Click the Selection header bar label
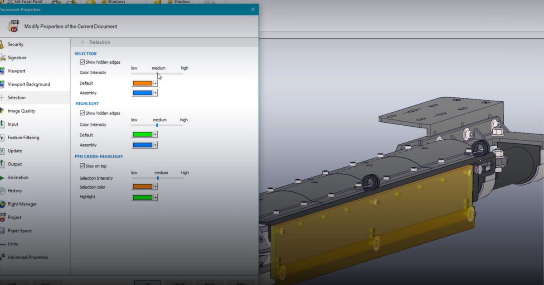544x285 pixels. tap(100, 42)
